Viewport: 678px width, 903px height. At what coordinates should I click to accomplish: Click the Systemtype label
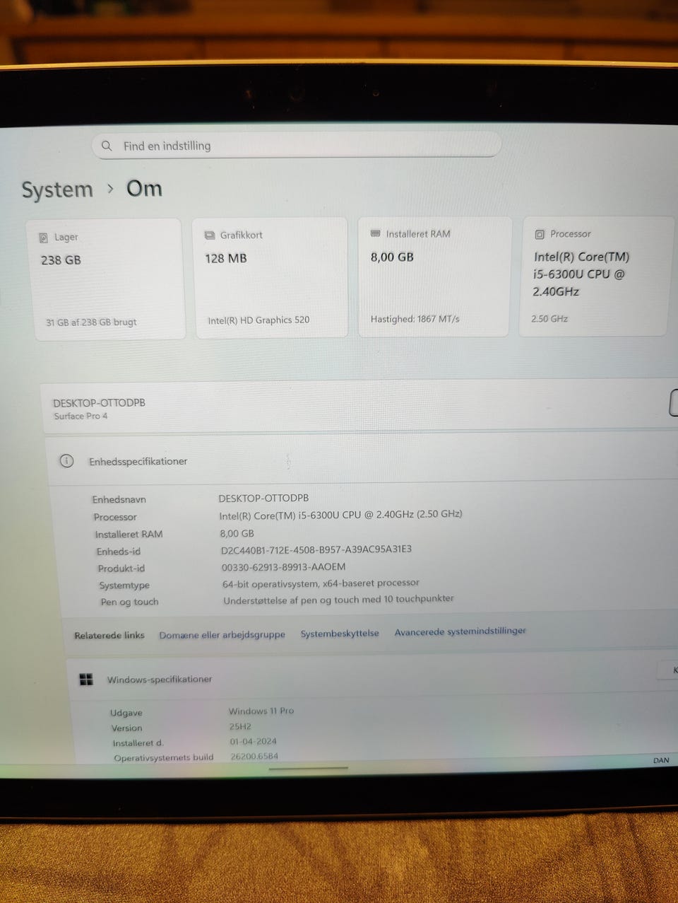pos(124,586)
